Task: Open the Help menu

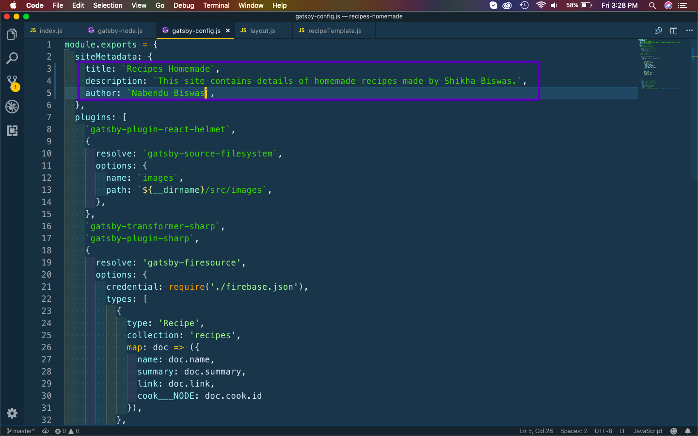Action: (x=279, y=5)
